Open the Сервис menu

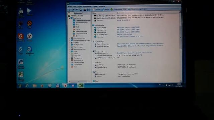95,6
